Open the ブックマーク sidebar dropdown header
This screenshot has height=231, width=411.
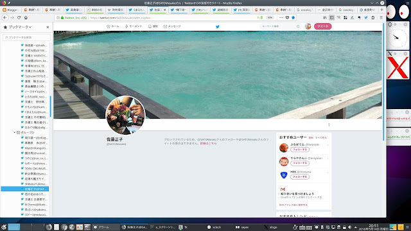click(17, 27)
